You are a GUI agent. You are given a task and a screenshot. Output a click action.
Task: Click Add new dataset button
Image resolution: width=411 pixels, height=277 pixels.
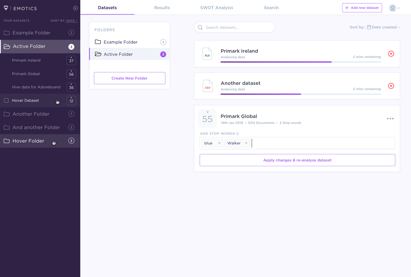coord(362,8)
